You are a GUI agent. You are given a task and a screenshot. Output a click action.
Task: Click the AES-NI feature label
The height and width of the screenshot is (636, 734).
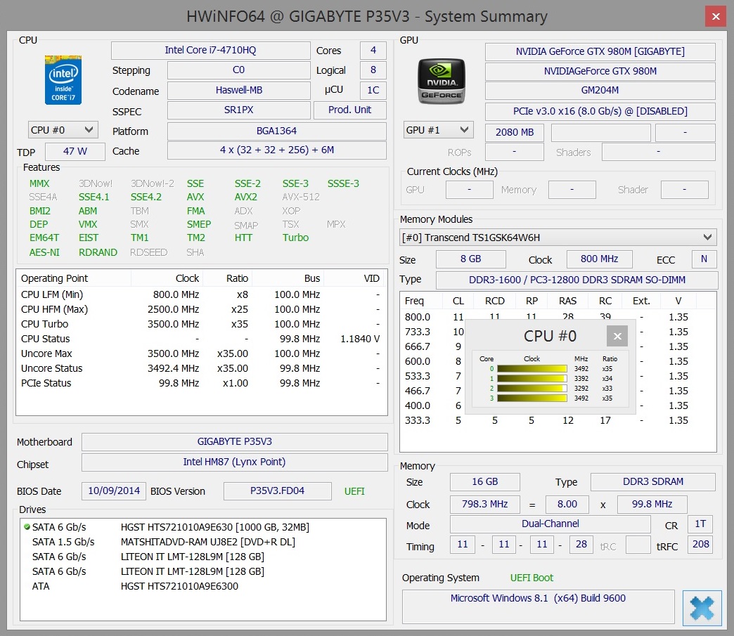(44, 252)
